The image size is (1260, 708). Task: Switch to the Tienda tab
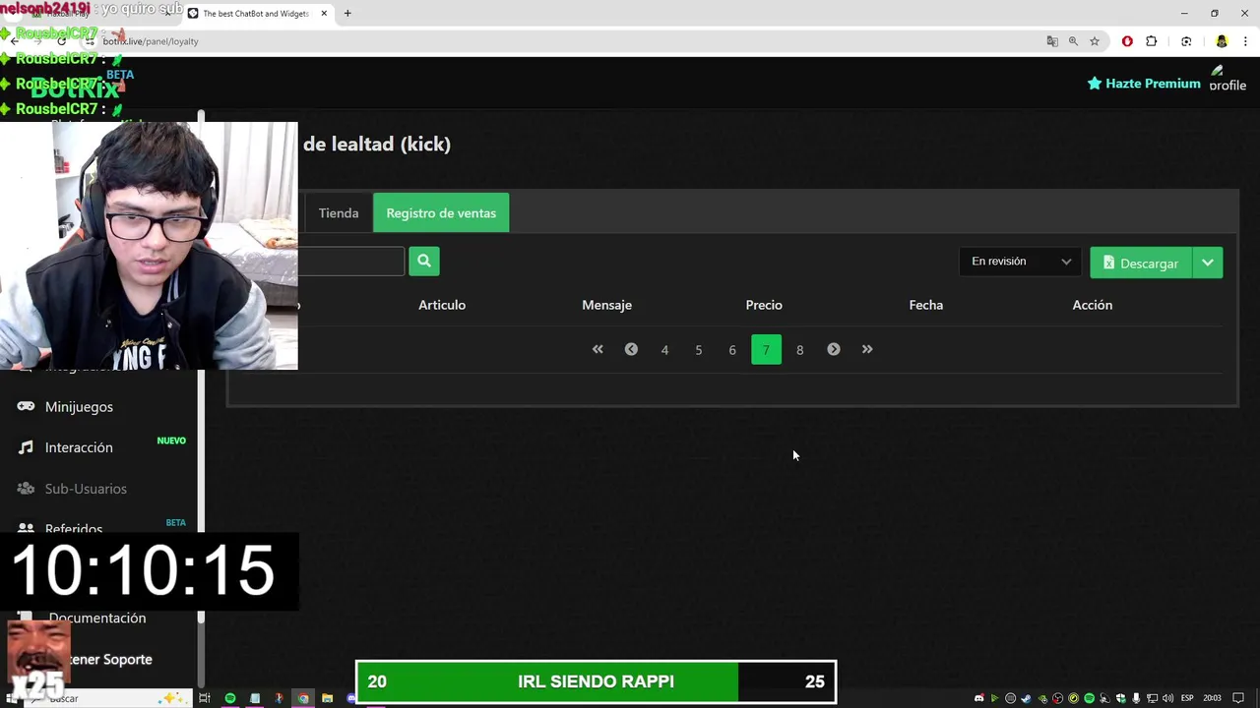(339, 213)
